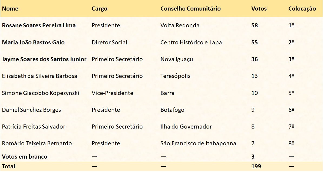
Task: Select Elizabeth da Silveira Barbosa row name
Action: 39,76
